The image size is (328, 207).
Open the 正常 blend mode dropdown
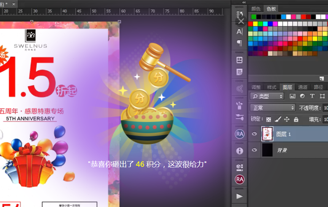pos(272,108)
